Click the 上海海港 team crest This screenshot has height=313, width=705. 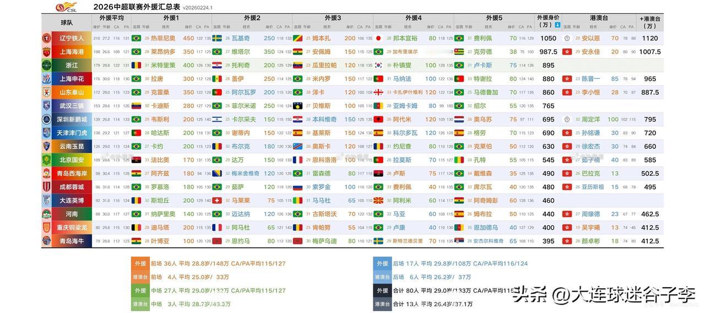pos(47,52)
